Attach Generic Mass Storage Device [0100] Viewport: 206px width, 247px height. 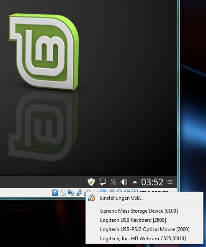click(x=144, y=211)
